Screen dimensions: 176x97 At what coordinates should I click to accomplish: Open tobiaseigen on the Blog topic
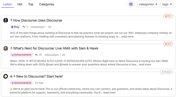click(38, 27)
